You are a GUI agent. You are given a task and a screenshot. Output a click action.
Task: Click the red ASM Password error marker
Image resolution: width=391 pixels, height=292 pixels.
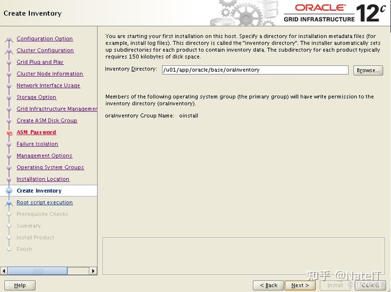click(9, 133)
